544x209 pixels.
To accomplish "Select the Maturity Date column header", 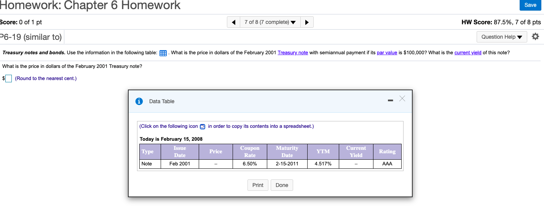I will click(287, 152).
